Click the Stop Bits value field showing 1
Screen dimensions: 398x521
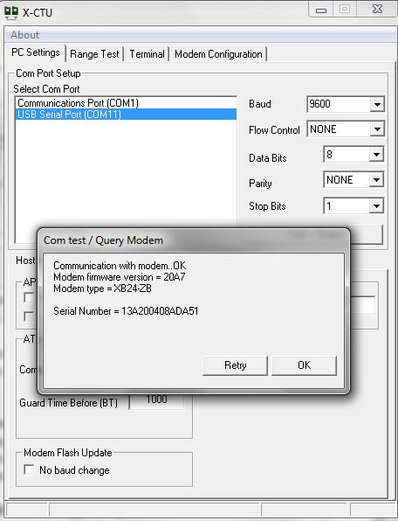point(347,206)
